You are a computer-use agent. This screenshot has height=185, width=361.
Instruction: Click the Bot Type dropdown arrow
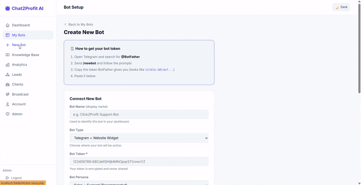tap(206, 138)
